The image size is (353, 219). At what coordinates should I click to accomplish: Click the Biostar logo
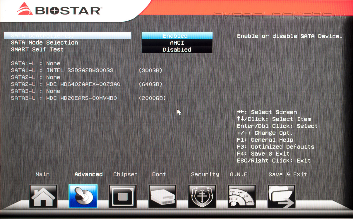coord(59,9)
